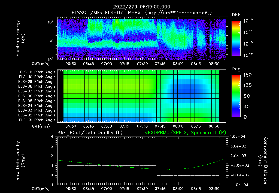The image size is (279, 193).
Task: Click the DEF color scale bar
Action: click(236, 38)
